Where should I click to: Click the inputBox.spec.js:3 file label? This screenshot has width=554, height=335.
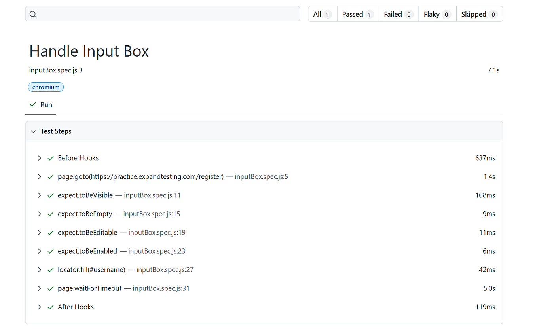(x=56, y=70)
